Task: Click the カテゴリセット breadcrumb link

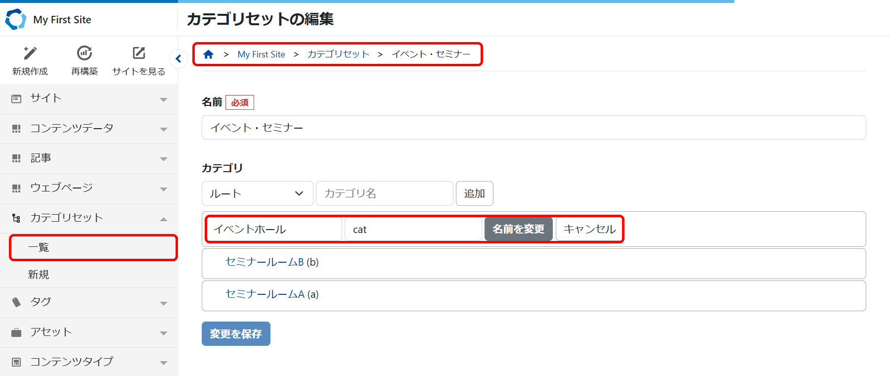Action: click(338, 54)
